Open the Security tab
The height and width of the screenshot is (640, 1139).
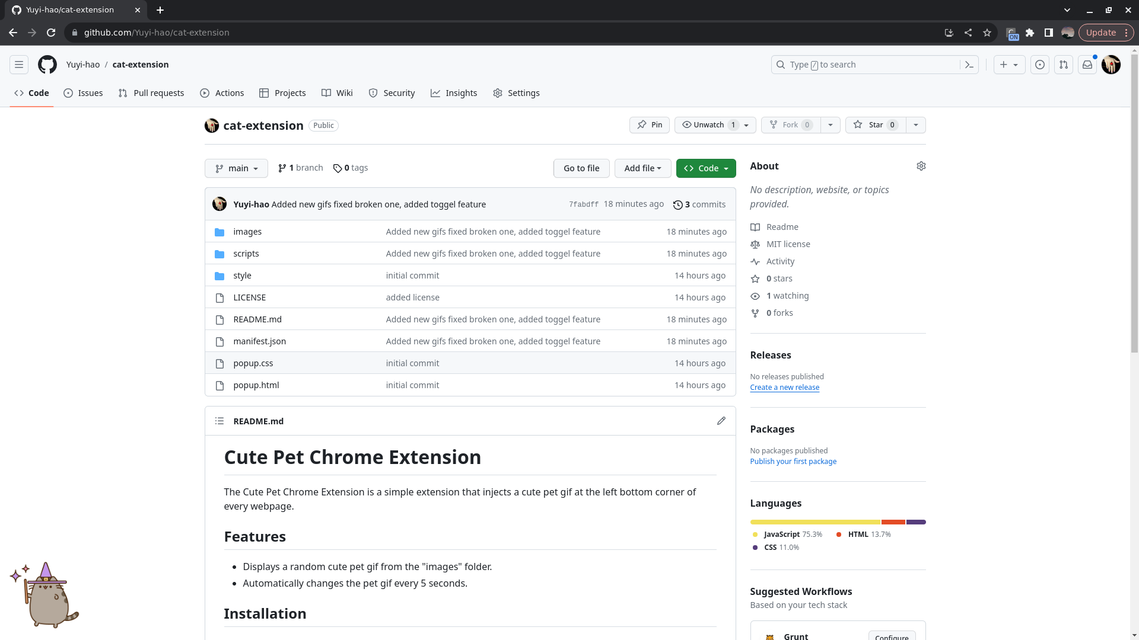(392, 93)
